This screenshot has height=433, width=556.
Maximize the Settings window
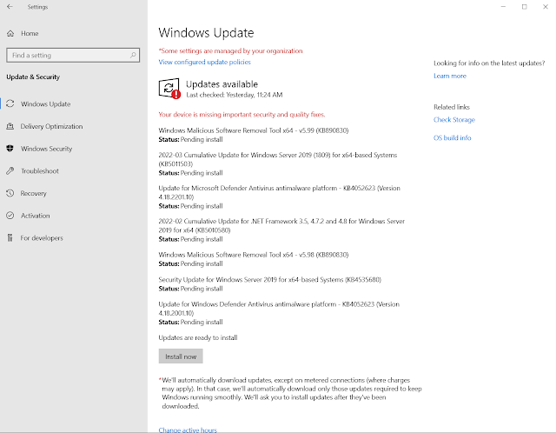coord(525,7)
